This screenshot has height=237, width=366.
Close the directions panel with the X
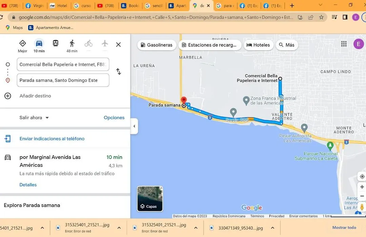tap(118, 45)
